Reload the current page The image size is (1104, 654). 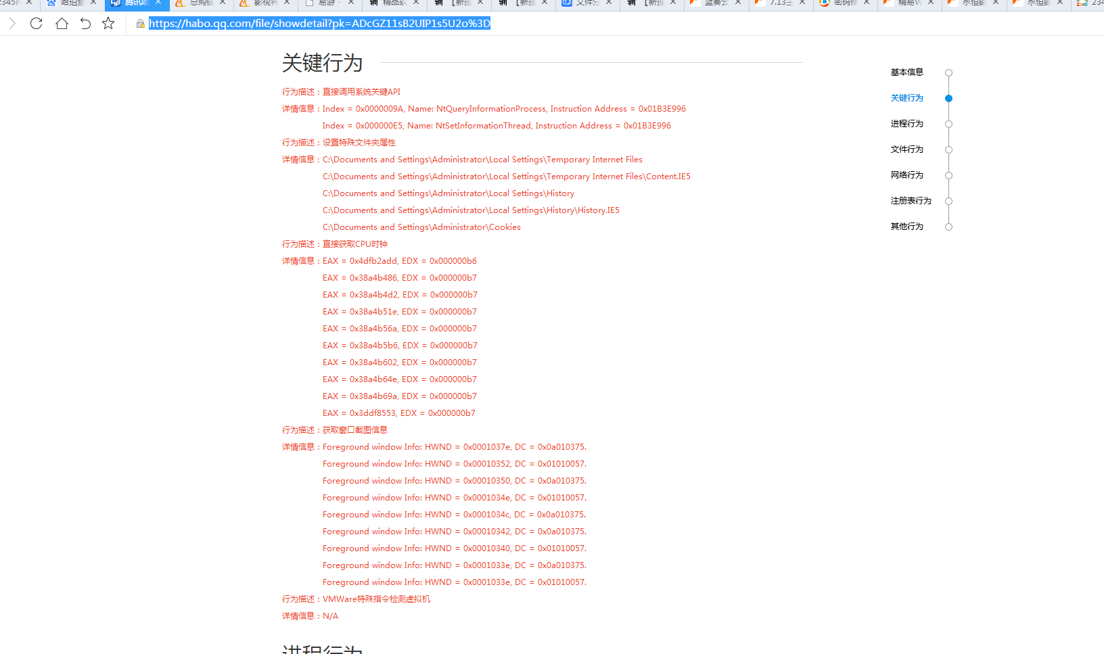point(37,24)
